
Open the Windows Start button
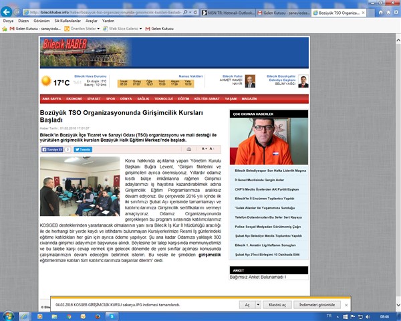pos(8,316)
